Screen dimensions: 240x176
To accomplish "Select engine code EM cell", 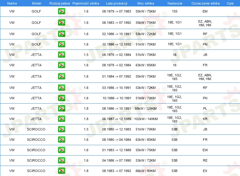I will (205, 11).
